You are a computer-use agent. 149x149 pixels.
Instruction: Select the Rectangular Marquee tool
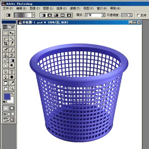(x=6, y=33)
